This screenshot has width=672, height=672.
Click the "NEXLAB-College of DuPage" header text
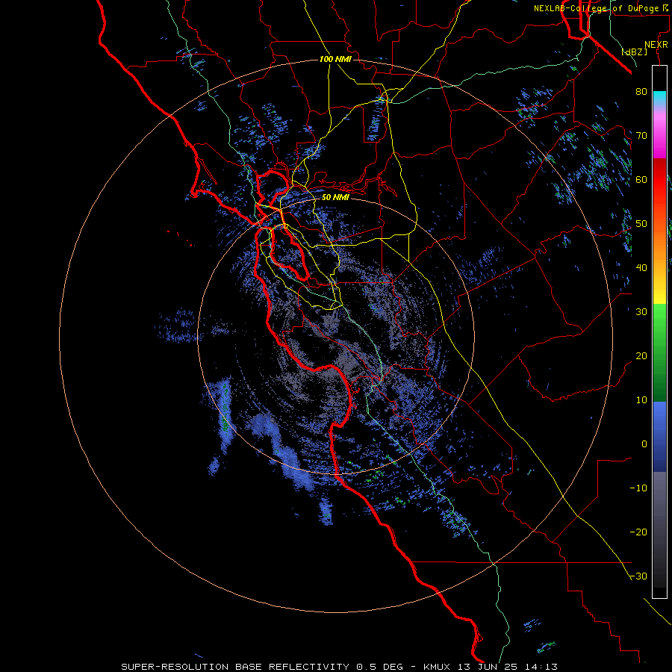point(597,8)
